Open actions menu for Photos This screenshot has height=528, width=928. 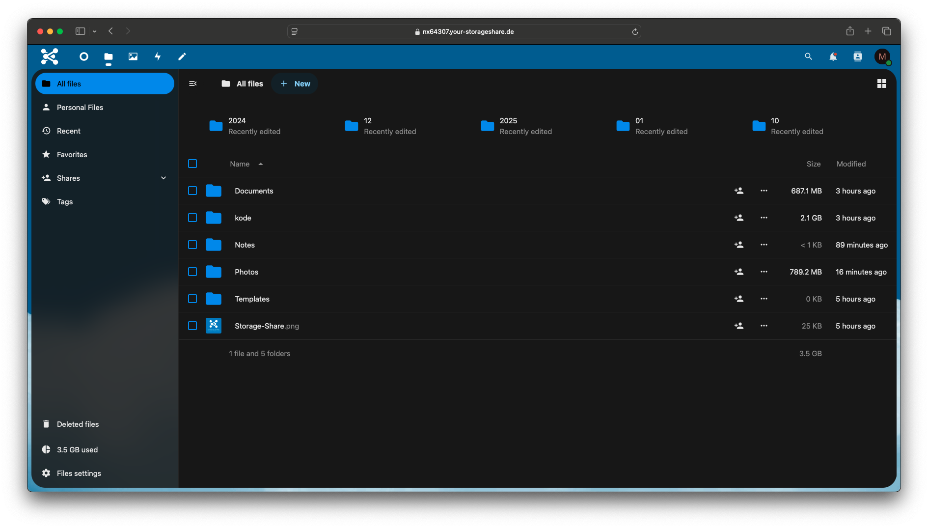(764, 272)
